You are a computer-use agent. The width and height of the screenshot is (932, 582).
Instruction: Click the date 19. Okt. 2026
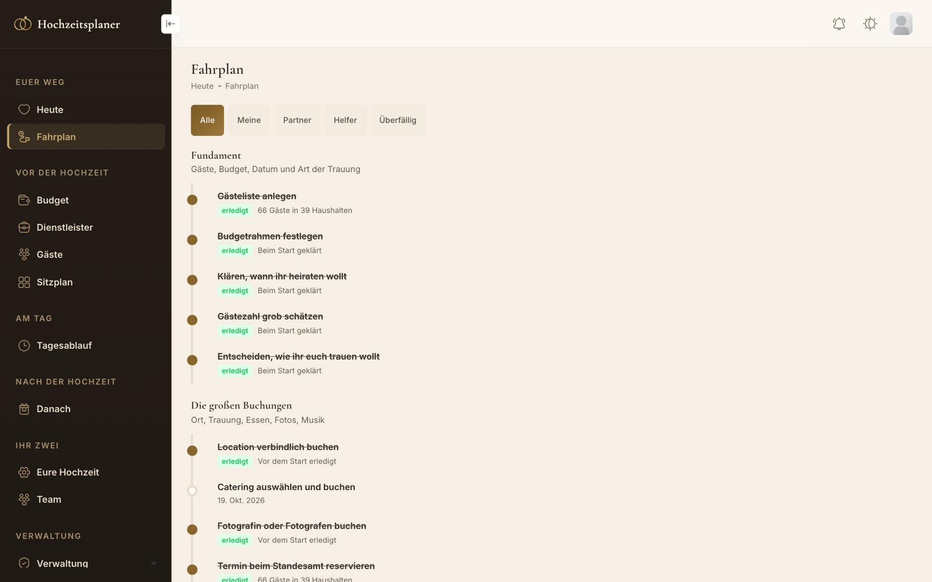click(x=241, y=500)
